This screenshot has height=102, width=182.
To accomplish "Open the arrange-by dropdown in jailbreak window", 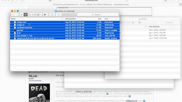I will click(39, 15).
